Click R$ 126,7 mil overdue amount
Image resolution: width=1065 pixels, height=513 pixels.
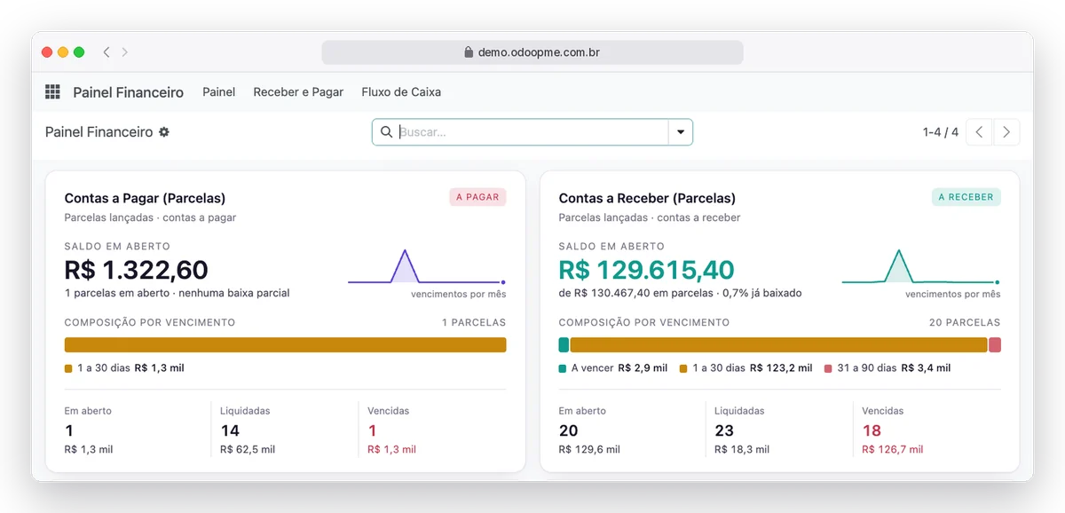[893, 449]
